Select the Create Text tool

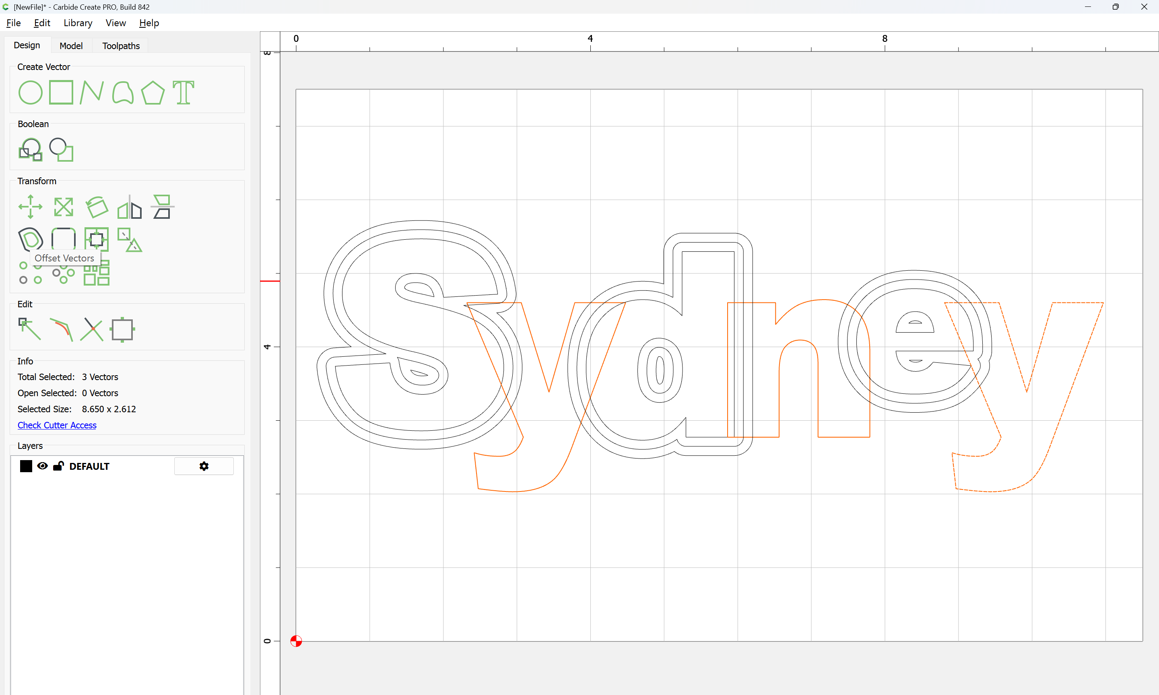[183, 92]
